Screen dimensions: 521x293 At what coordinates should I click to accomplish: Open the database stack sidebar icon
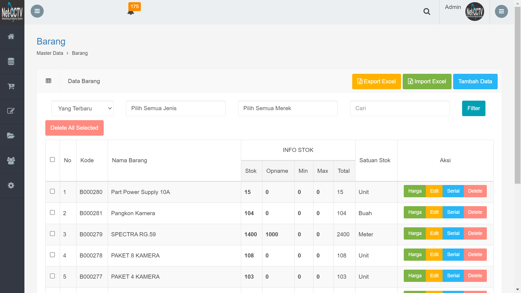coord(11,62)
